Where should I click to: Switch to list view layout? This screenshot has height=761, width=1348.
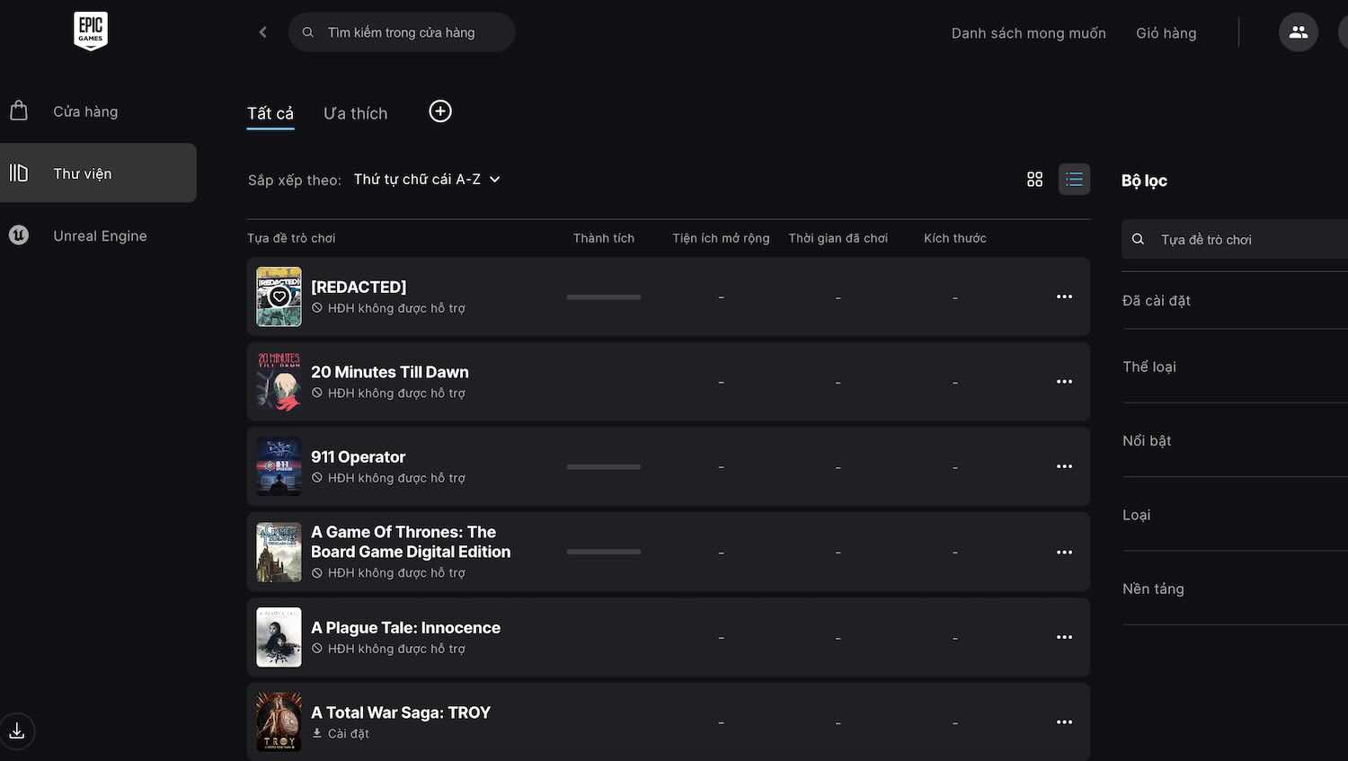point(1074,180)
